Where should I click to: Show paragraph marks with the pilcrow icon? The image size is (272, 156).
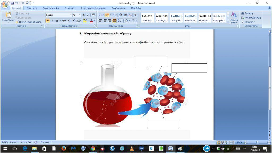[136, 15]
